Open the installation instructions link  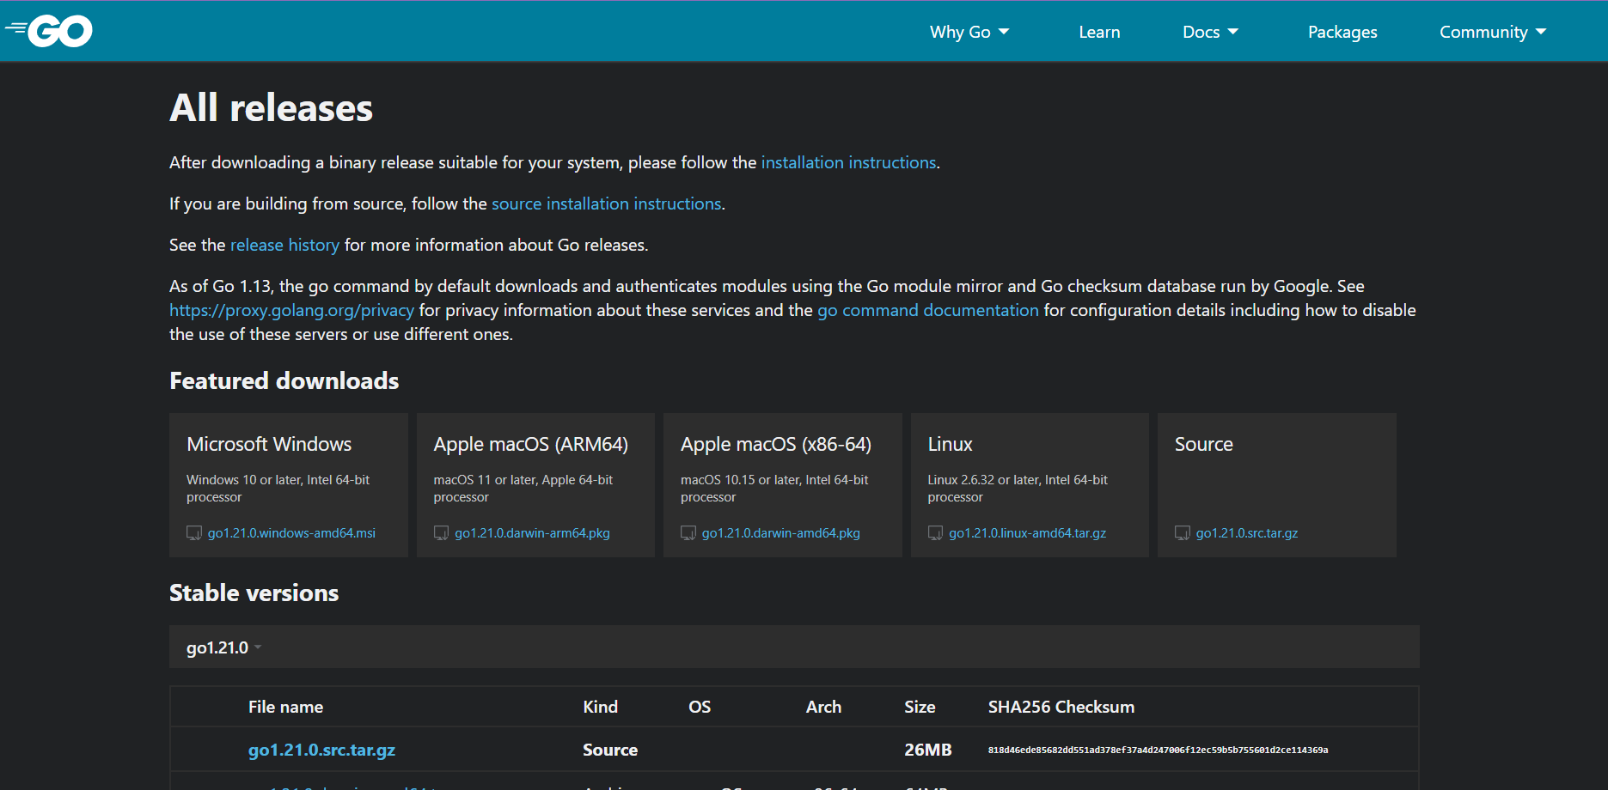tap(848, 162)
